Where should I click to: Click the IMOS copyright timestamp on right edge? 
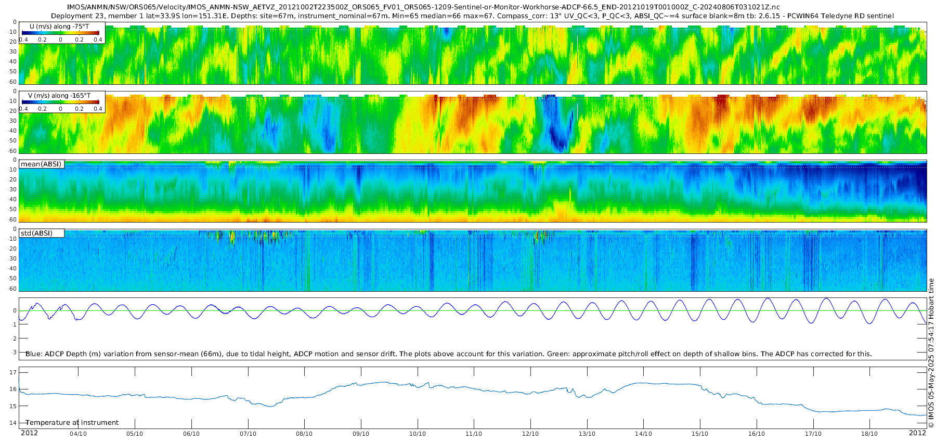[x=931, y=354]
